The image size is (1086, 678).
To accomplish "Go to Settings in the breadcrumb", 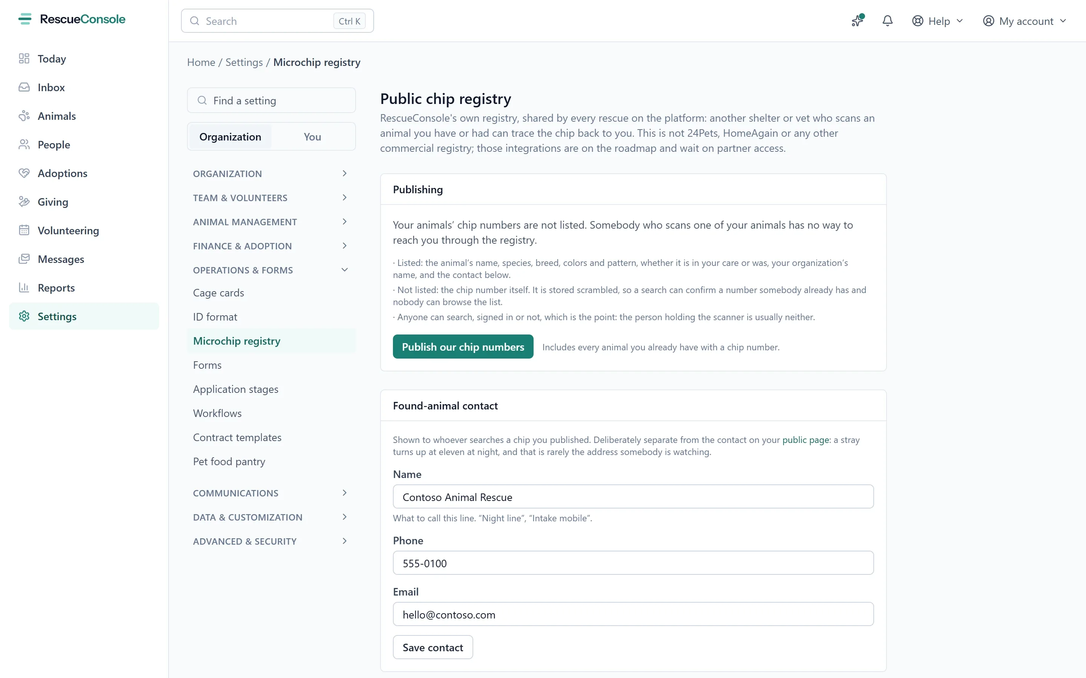I will (244, 62).
